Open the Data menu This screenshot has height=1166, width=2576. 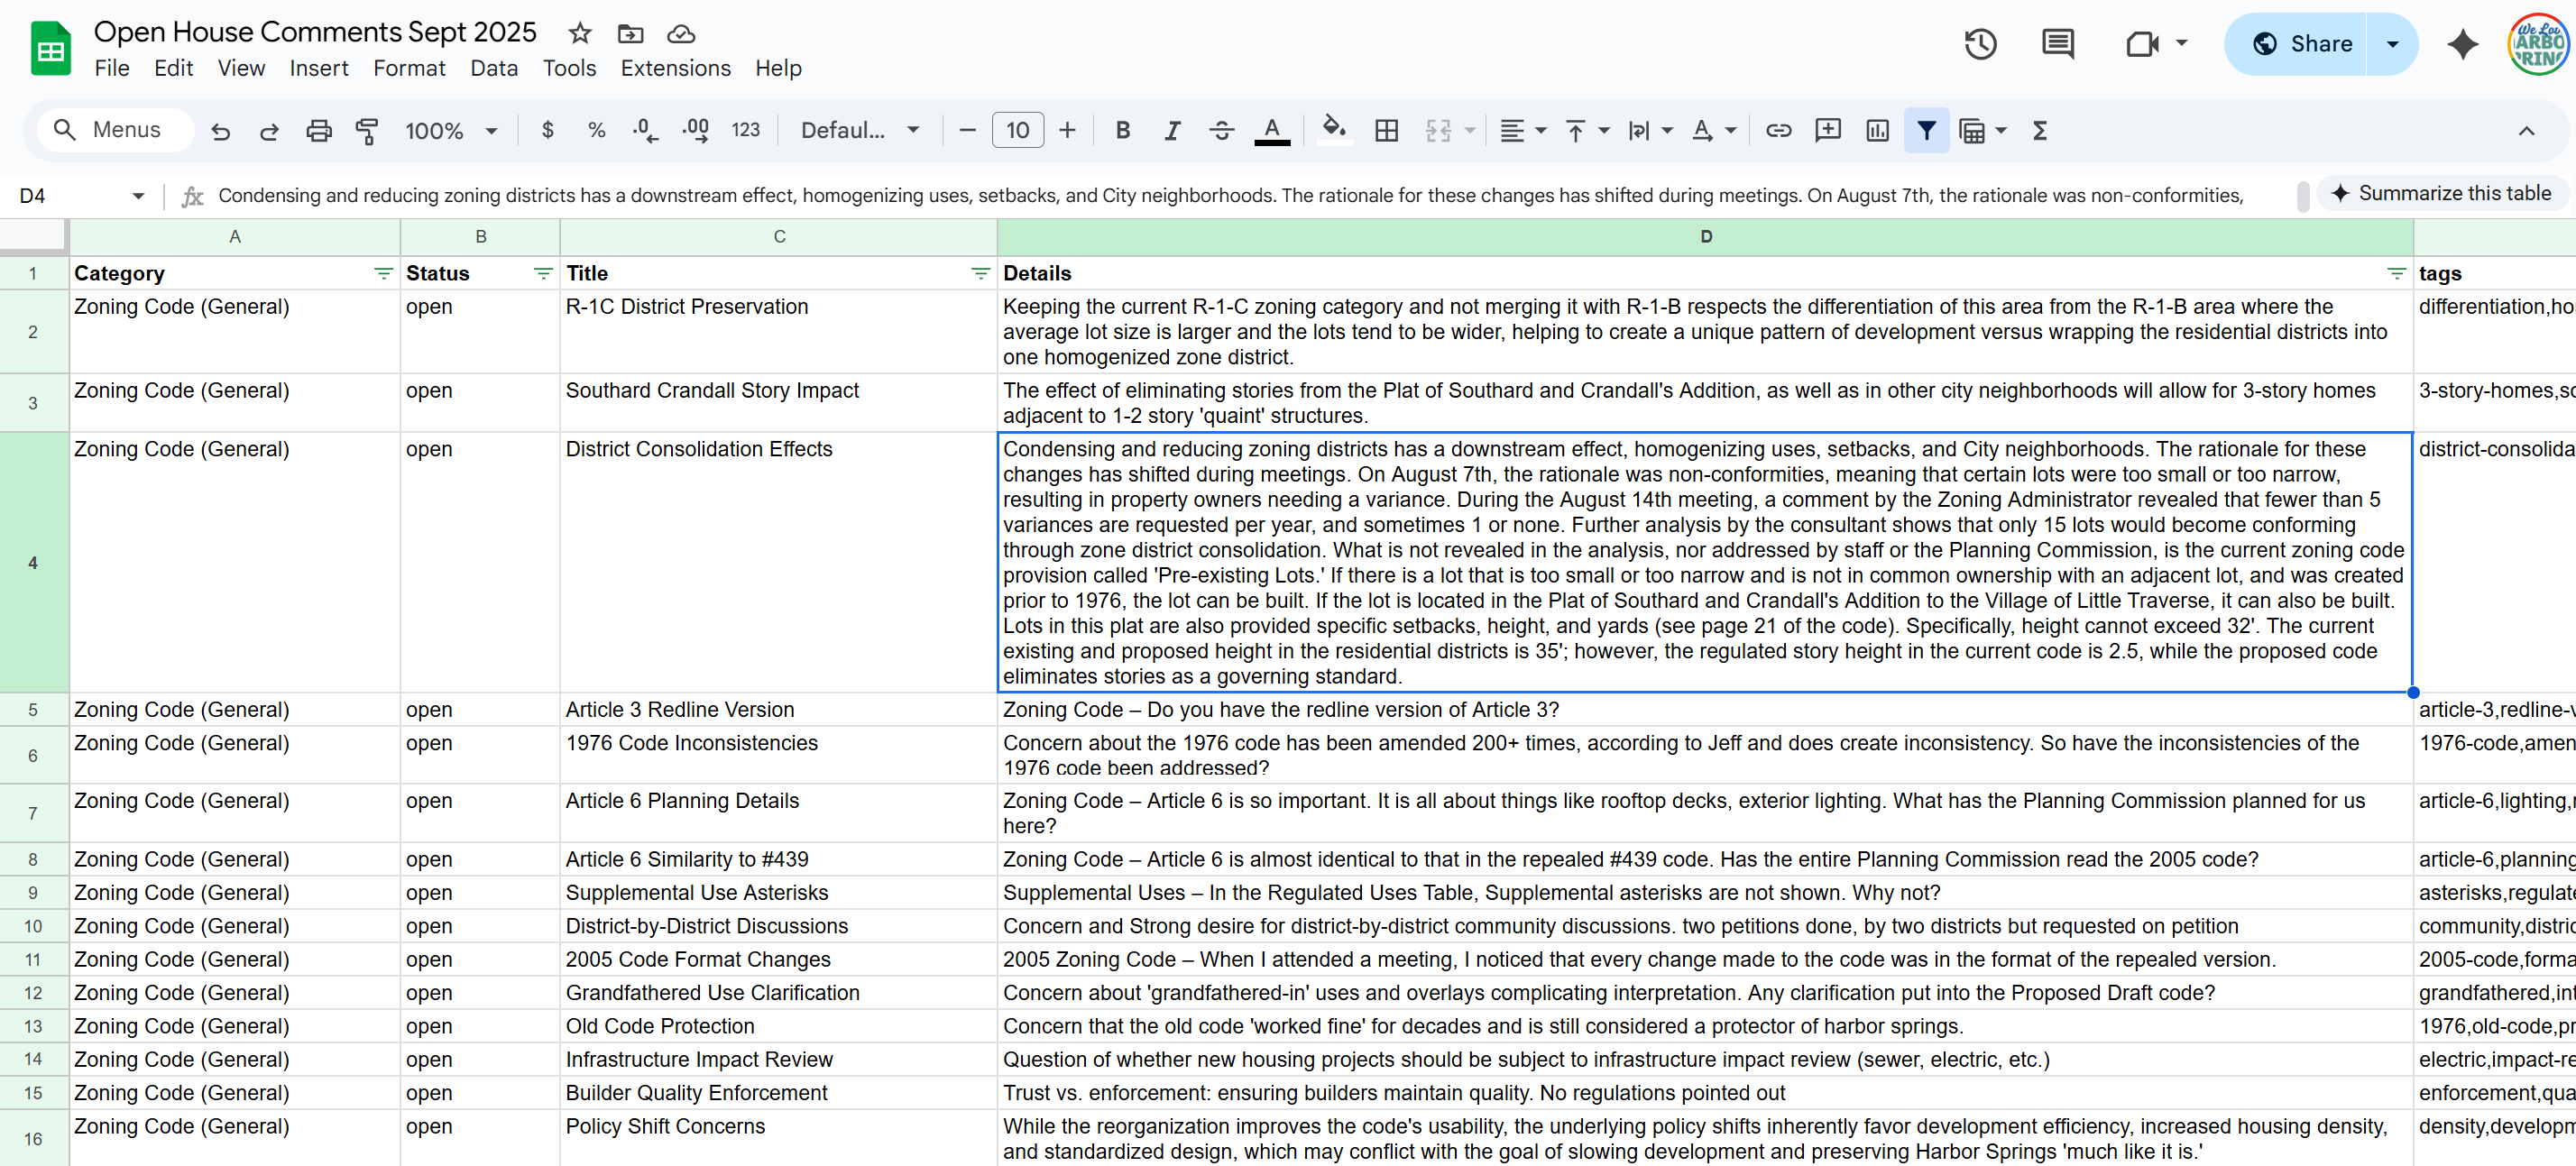[494, 68]
